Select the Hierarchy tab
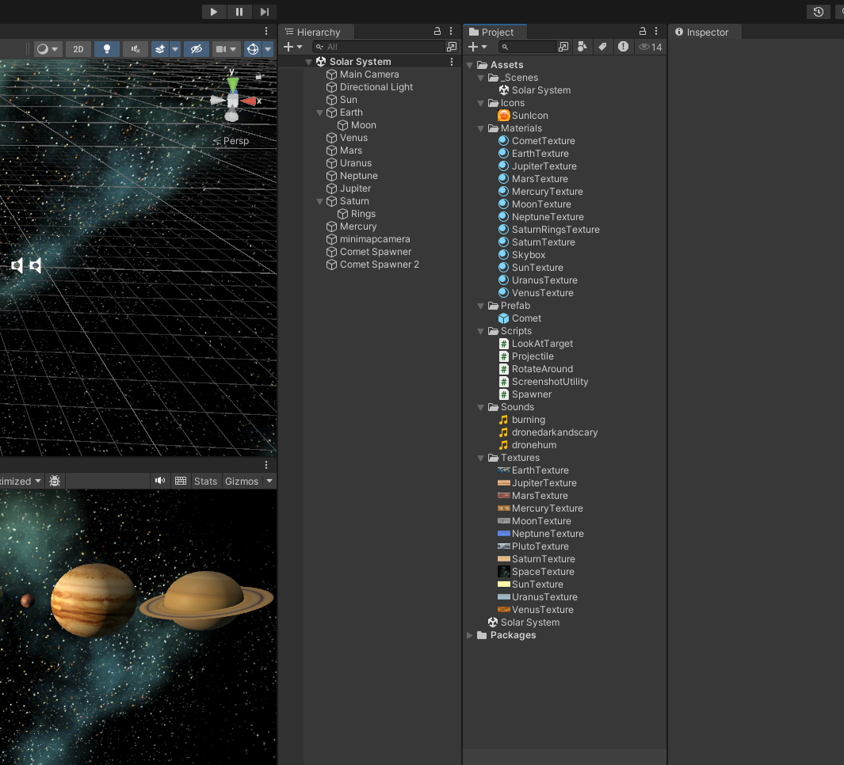This screenshot has height=765, width=844. (x=318, y=32)
